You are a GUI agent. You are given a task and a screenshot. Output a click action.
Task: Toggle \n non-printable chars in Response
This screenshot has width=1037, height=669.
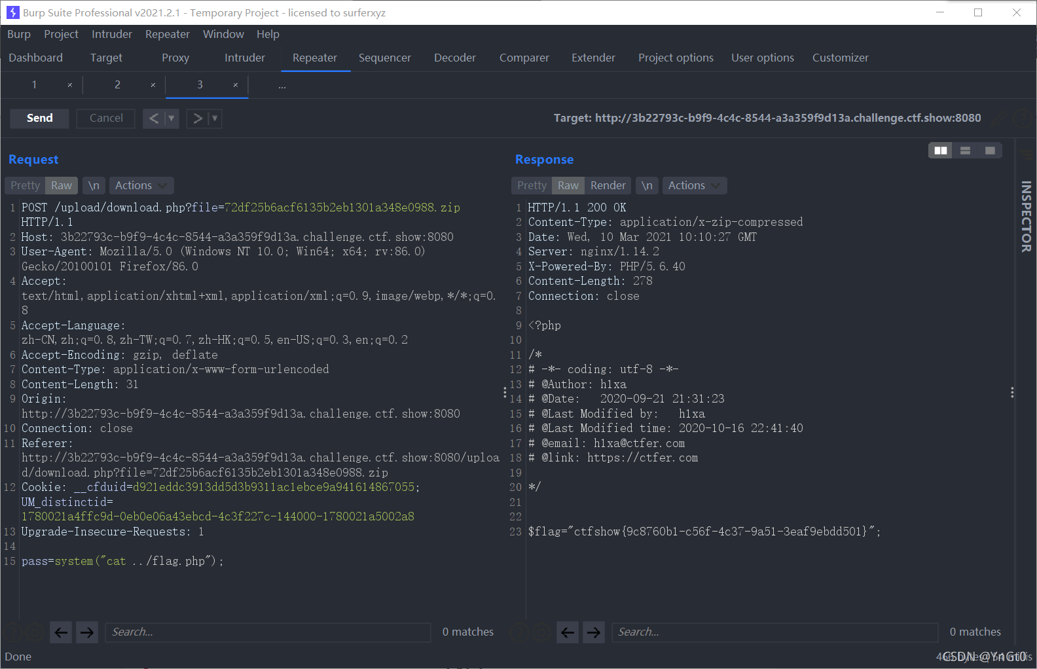click(647, 185)
